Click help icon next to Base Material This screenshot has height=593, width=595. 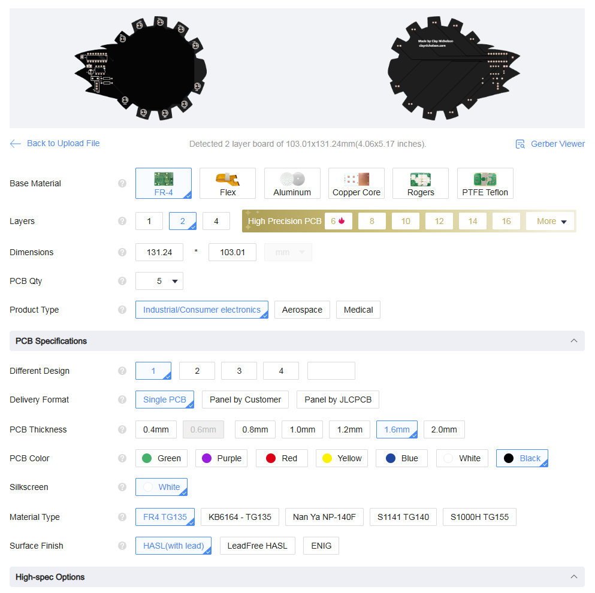(x=122, y=183)
